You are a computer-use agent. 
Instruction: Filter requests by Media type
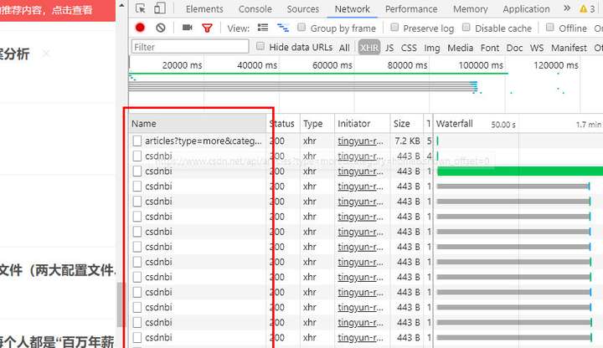460,48
